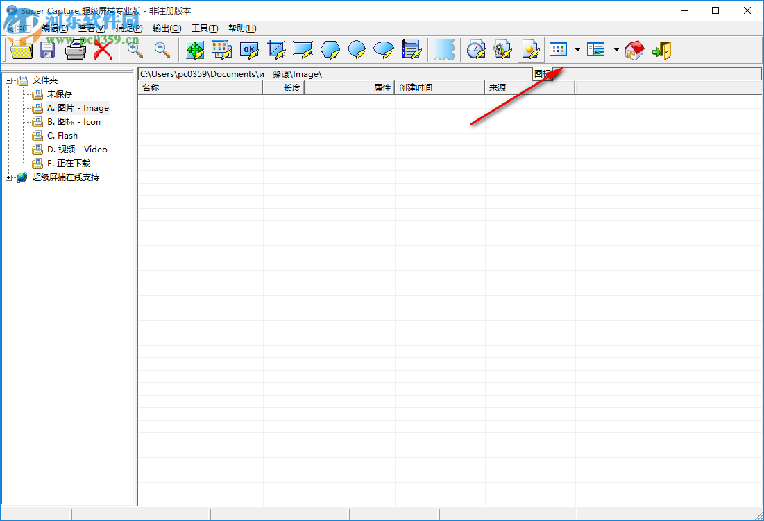Select the 未保存 folder
764x521 pixels.
[x=60, y=94]
